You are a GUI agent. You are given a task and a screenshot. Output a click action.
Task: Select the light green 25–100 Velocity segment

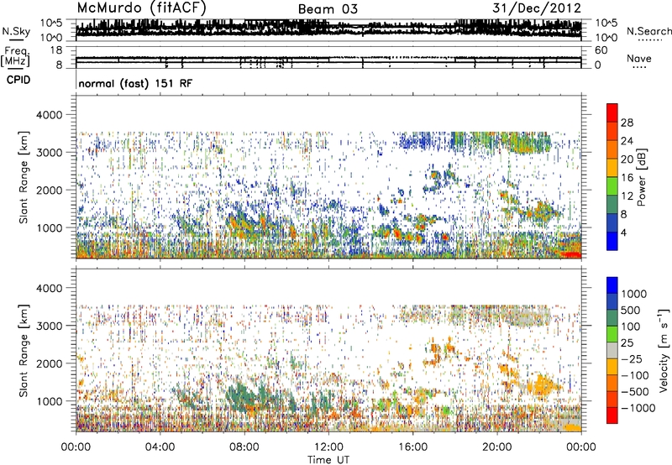[612, 334]
